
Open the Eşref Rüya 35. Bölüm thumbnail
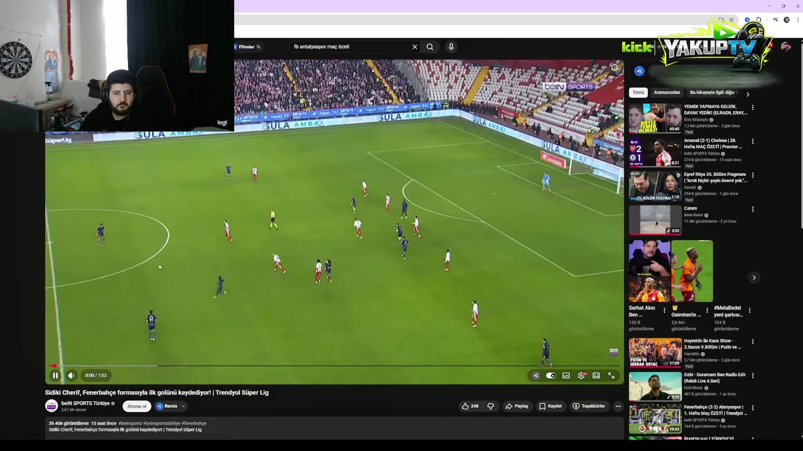pyautogui.click(x=655, y=185)
